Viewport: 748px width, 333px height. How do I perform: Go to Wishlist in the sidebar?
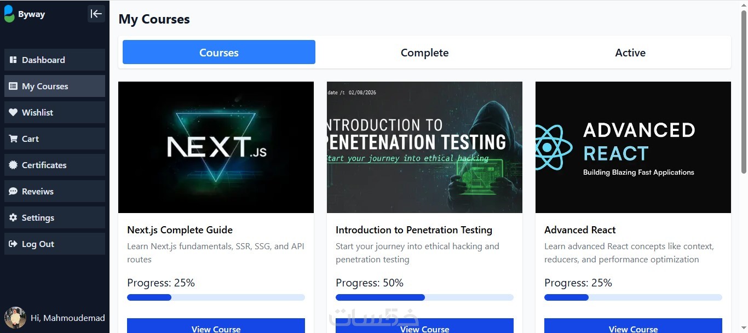(x=55, y=112)
